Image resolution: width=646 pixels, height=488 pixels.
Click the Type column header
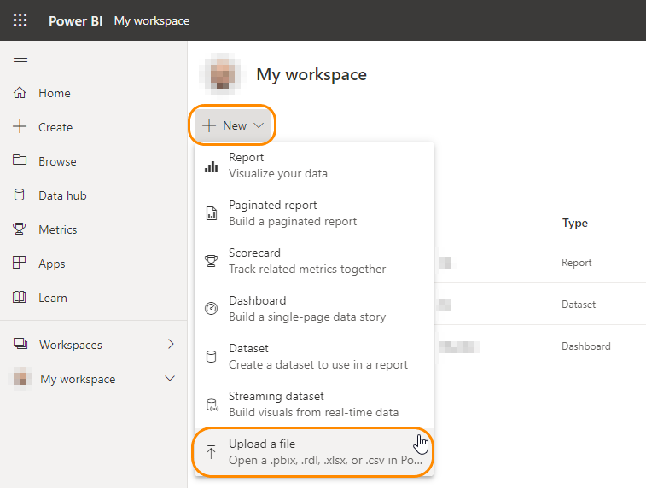[x=575, y=224]
